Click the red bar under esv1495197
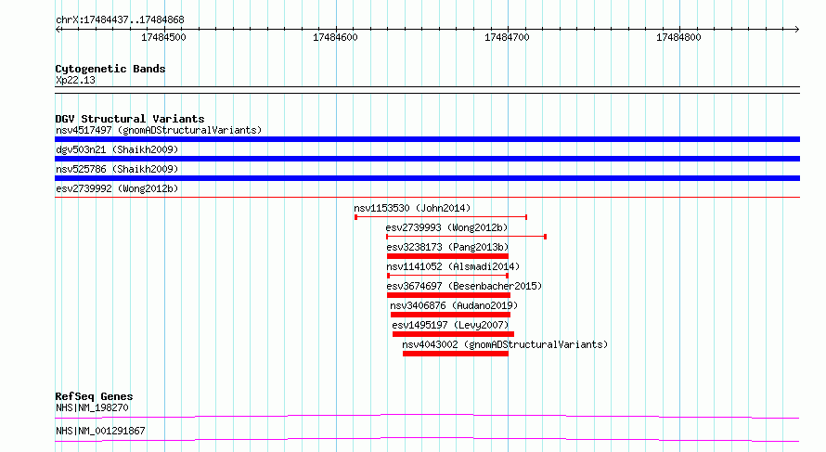Viewport: 826px width, 452px height. click(453, 334)
